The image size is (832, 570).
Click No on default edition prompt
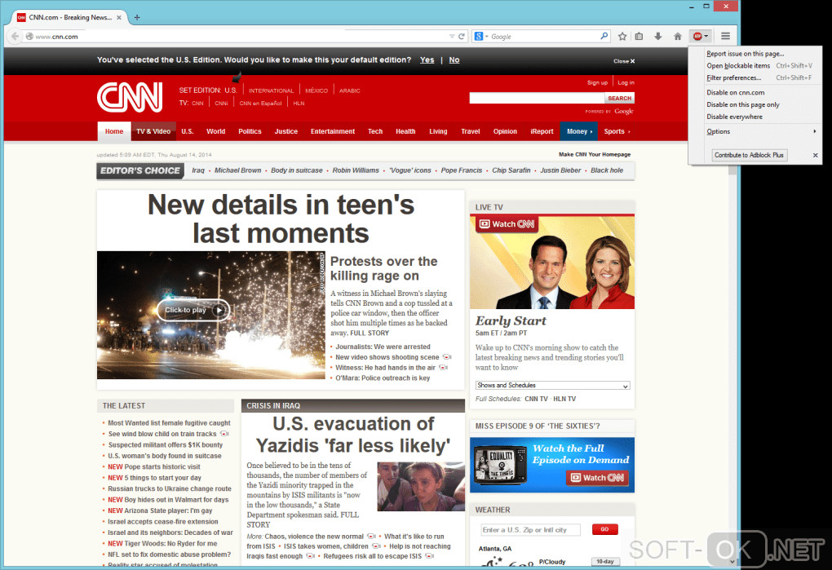tap(454, 60)
